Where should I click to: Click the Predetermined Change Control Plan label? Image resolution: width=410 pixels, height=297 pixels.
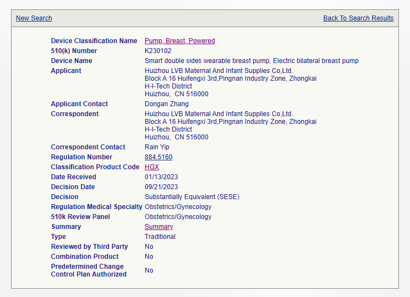88,270
